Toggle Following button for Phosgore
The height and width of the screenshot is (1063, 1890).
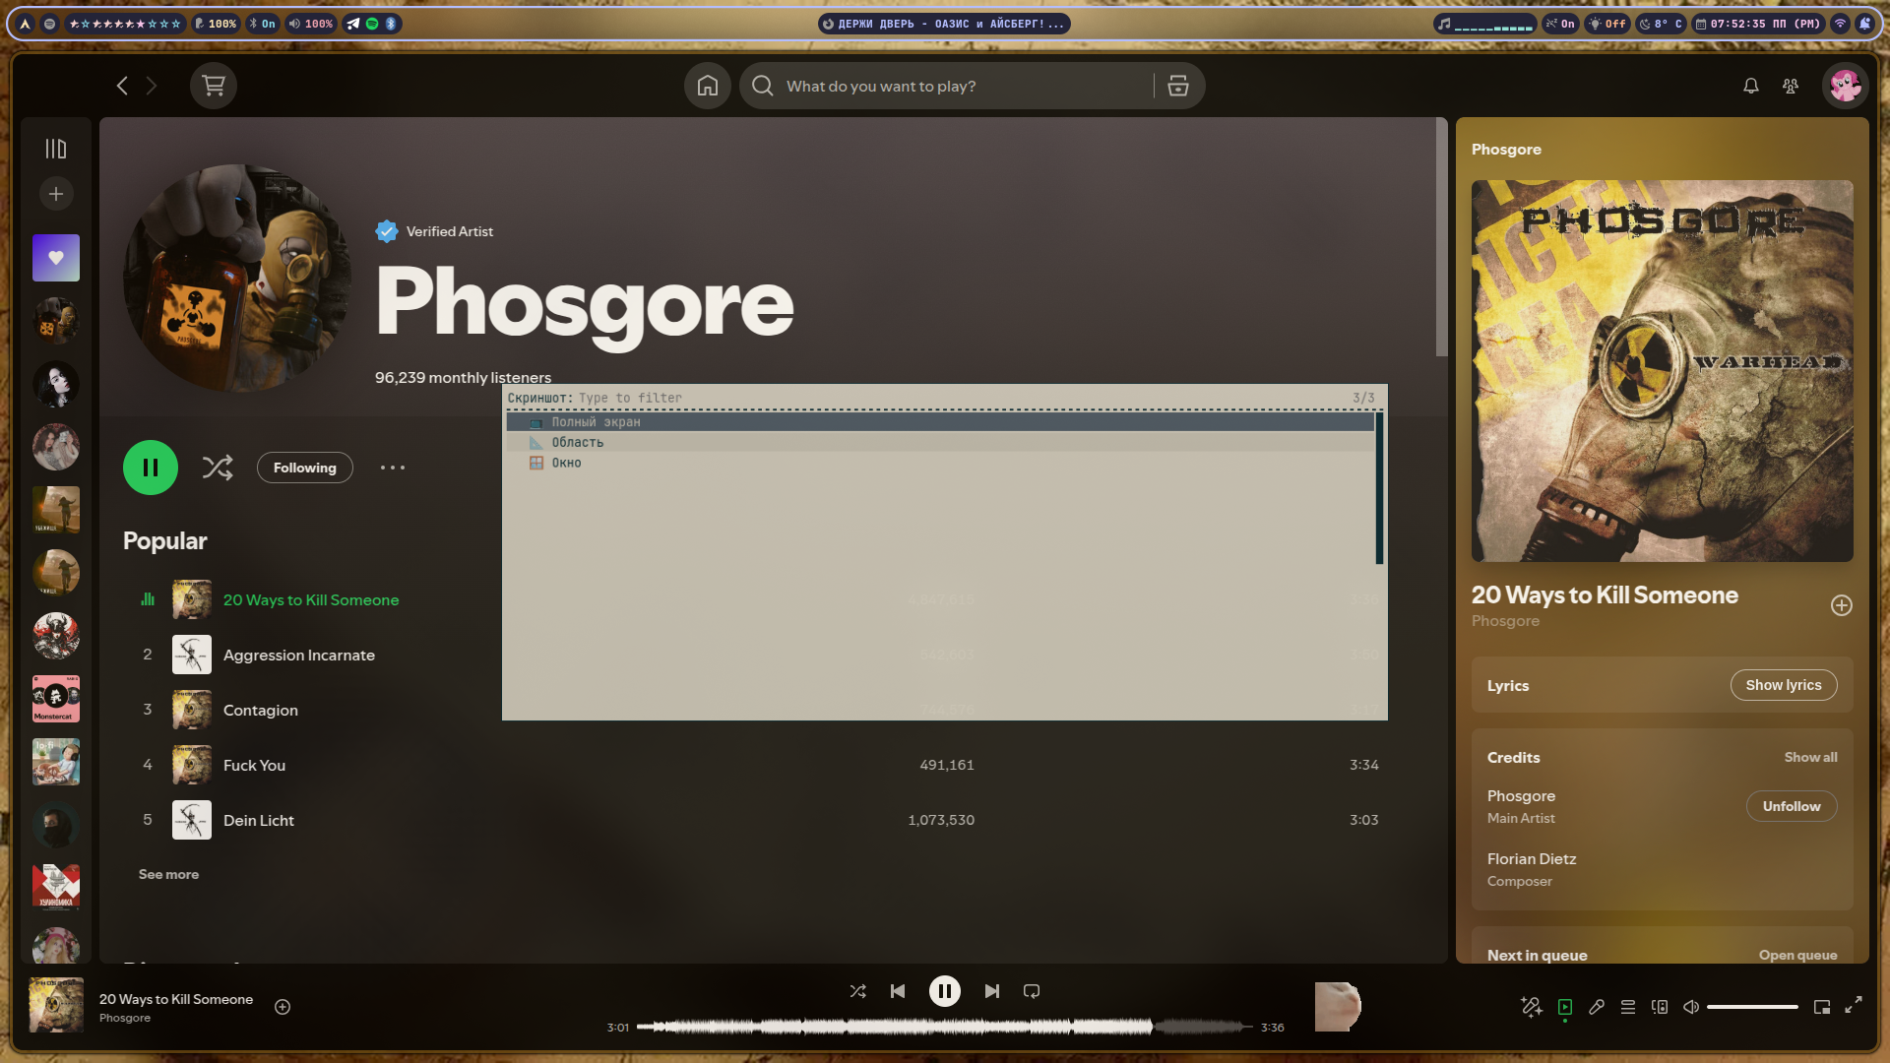click(x=304, y=468)
